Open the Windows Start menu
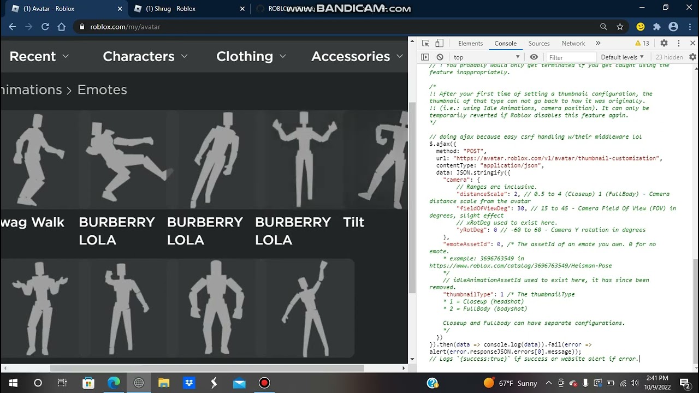The image size is (699, 393). (x=13, y=383)
